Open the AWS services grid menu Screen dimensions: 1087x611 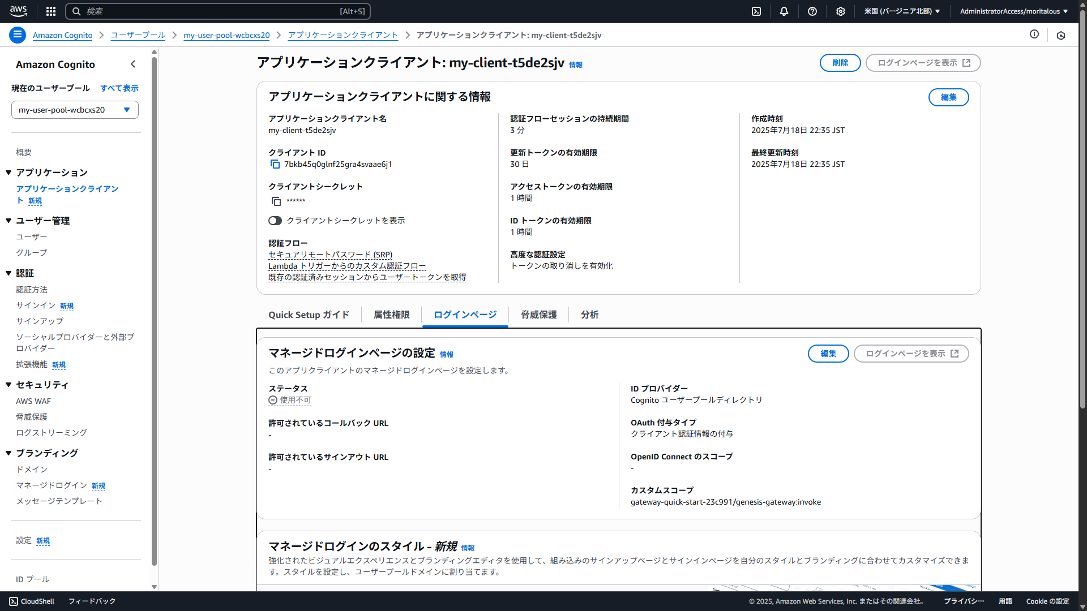(x=51, y=11)
